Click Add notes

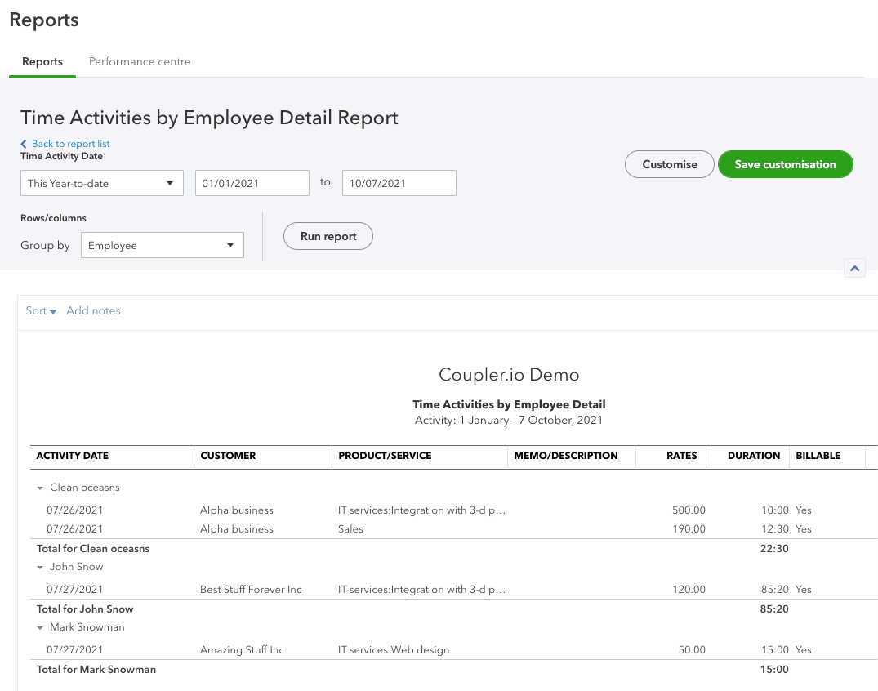(x=93, y=310)
